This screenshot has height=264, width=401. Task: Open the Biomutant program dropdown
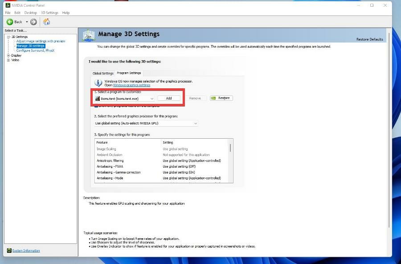coord(125,99)
